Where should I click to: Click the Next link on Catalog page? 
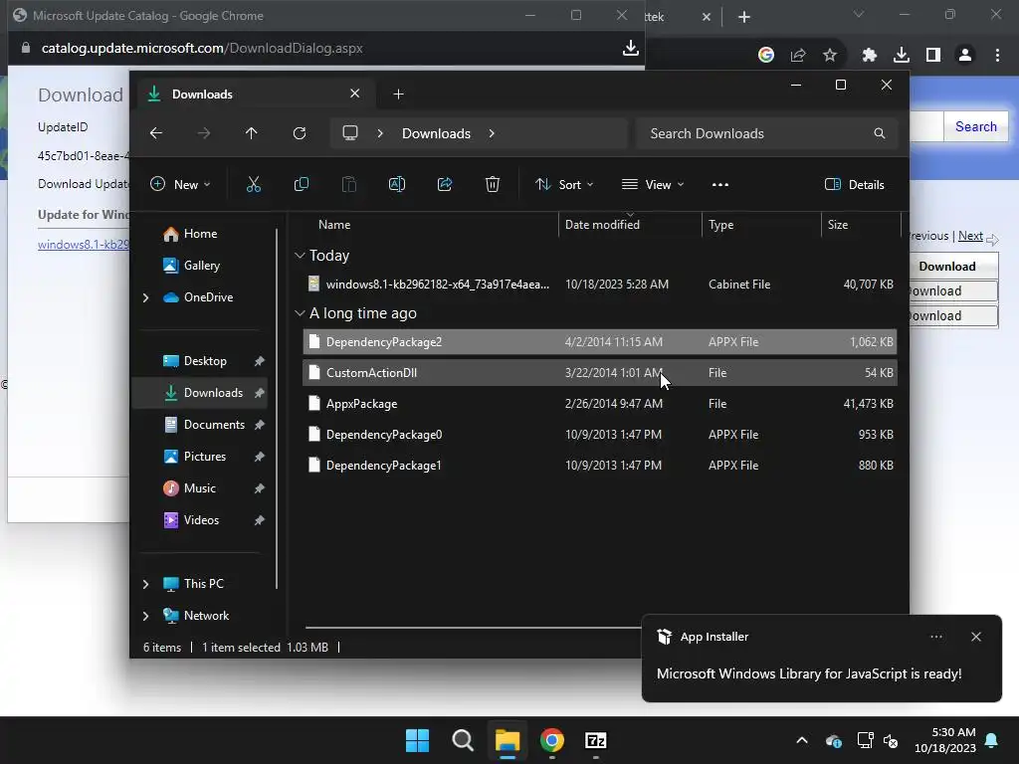[x=970, y=236]
